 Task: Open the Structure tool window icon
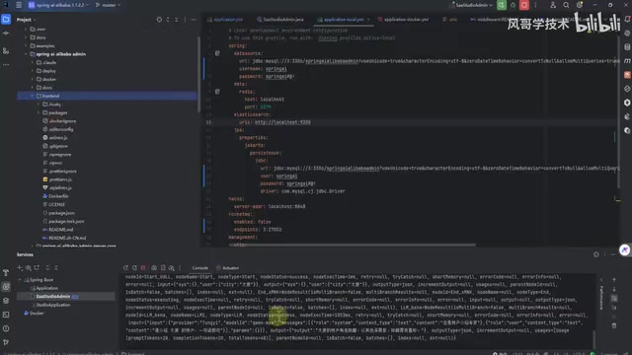6,50
